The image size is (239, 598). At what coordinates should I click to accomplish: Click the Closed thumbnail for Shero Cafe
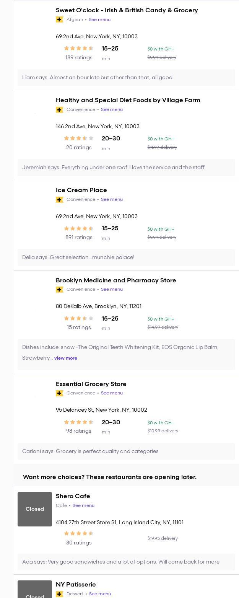click(35, 509)
